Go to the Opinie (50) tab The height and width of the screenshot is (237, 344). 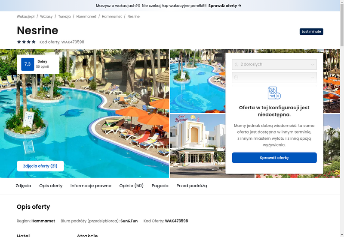pos(132,186)
